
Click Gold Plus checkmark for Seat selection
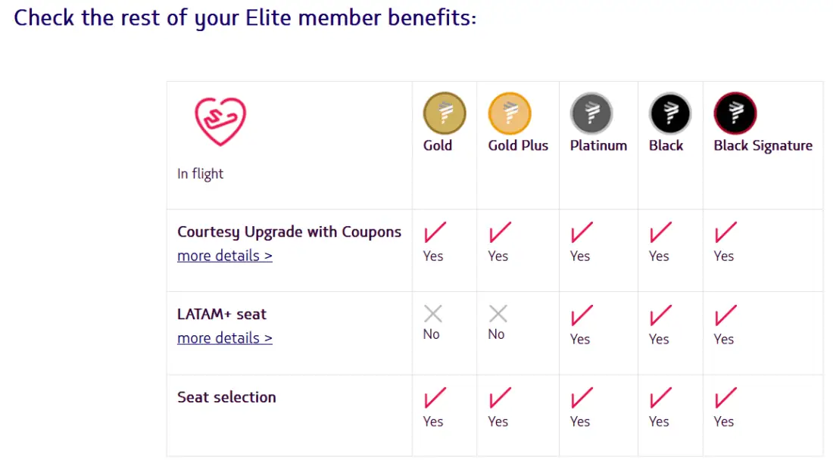(x=500, y=397)
